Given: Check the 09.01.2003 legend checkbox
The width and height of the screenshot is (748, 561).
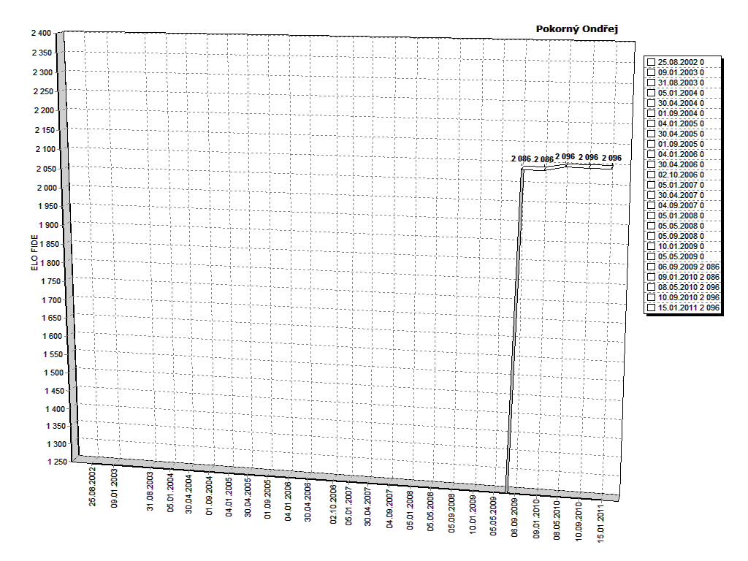Looking at the screenshot, I should (651, 73).
